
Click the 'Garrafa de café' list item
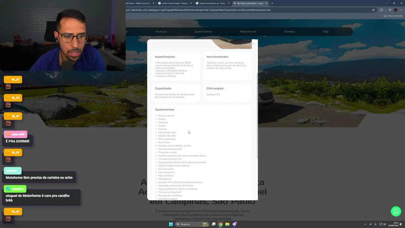pos(167,132)
